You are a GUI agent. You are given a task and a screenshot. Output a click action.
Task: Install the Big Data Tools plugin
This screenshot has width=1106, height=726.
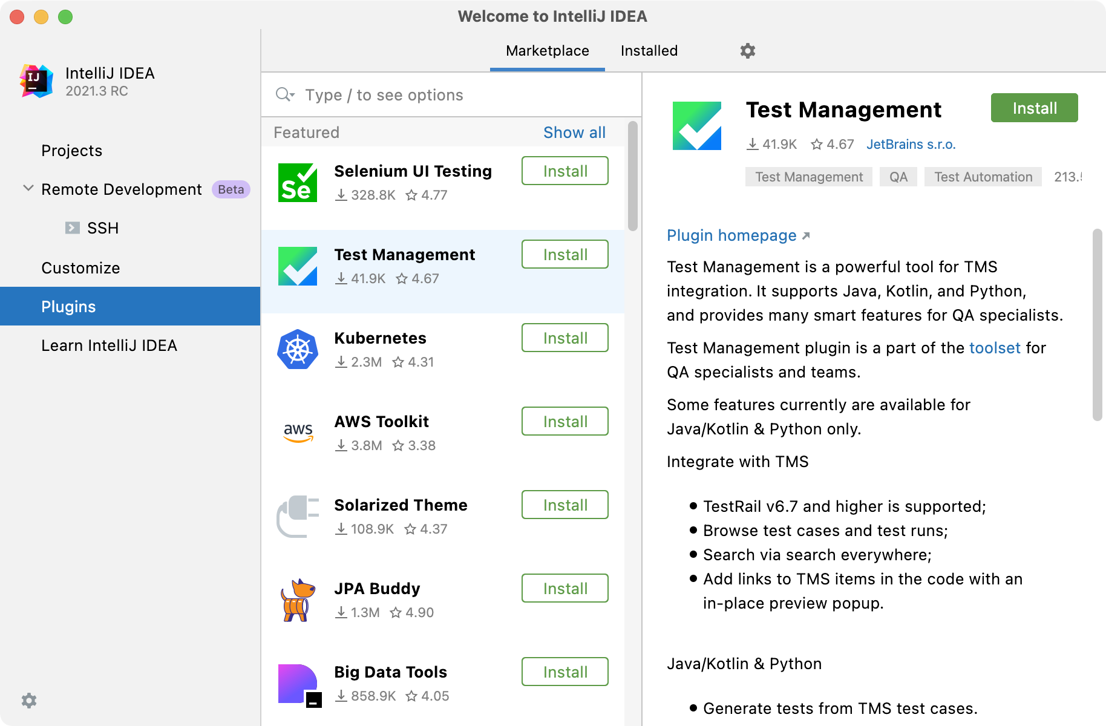(565, 672)
